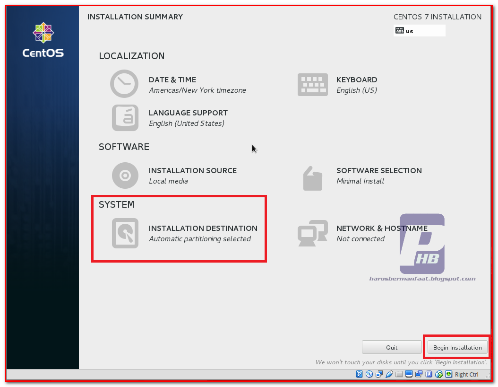Open the Installation Source disc icon
The height and width of the screenshot is (387, 498).
(x=125, y=175)
